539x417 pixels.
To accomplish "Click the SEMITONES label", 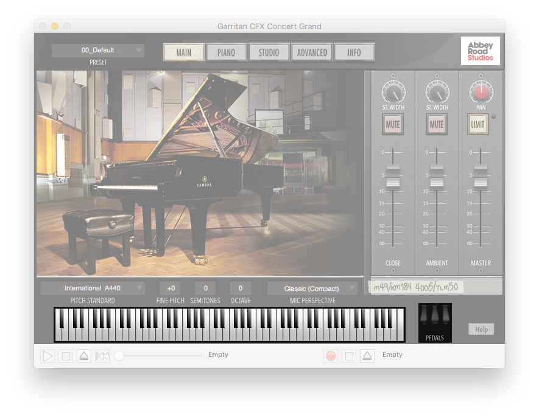I will (205, 301).
